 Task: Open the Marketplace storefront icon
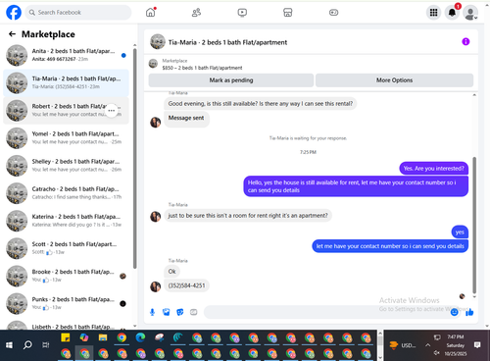287,13
